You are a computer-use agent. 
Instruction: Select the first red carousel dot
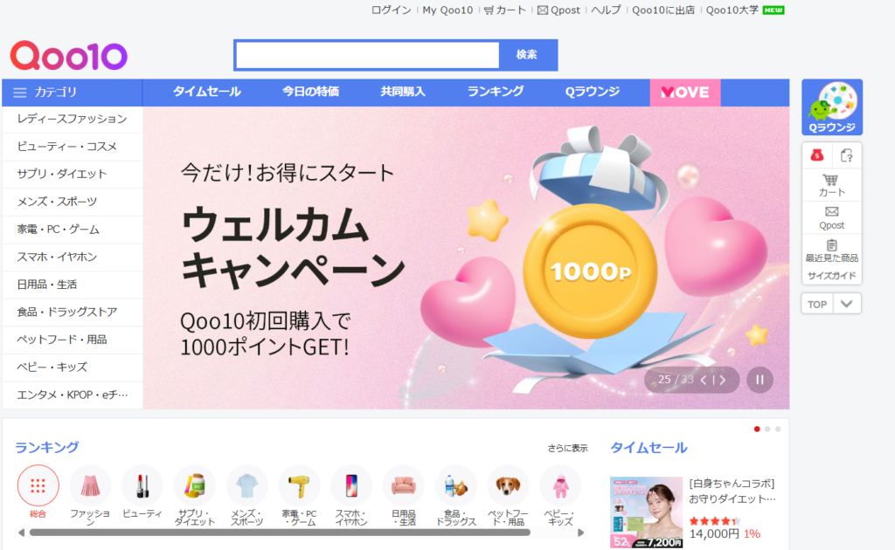point(757,430)
